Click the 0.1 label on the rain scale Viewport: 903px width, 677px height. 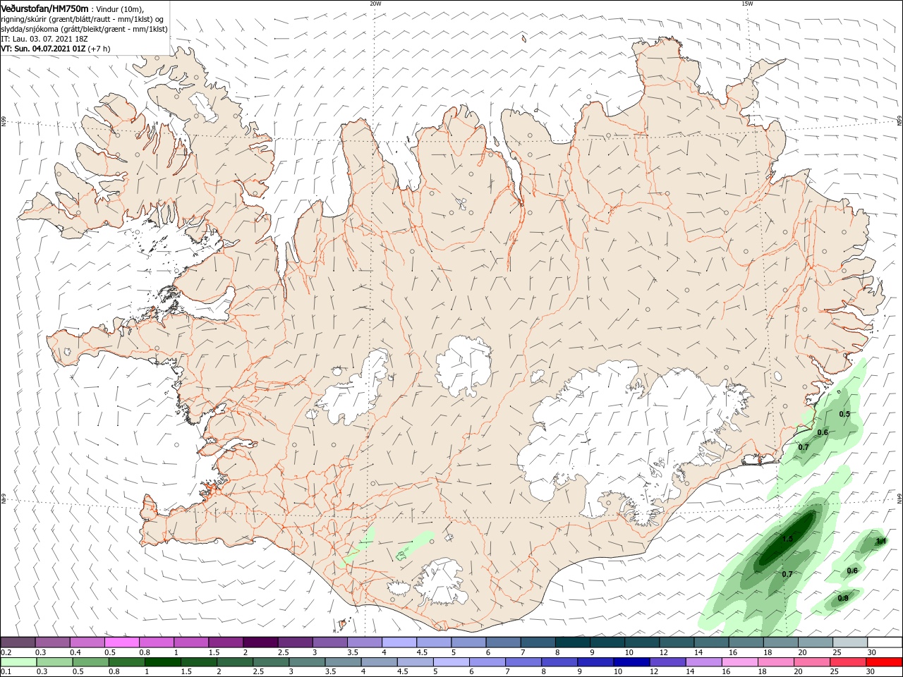click(x=5, y=671)
